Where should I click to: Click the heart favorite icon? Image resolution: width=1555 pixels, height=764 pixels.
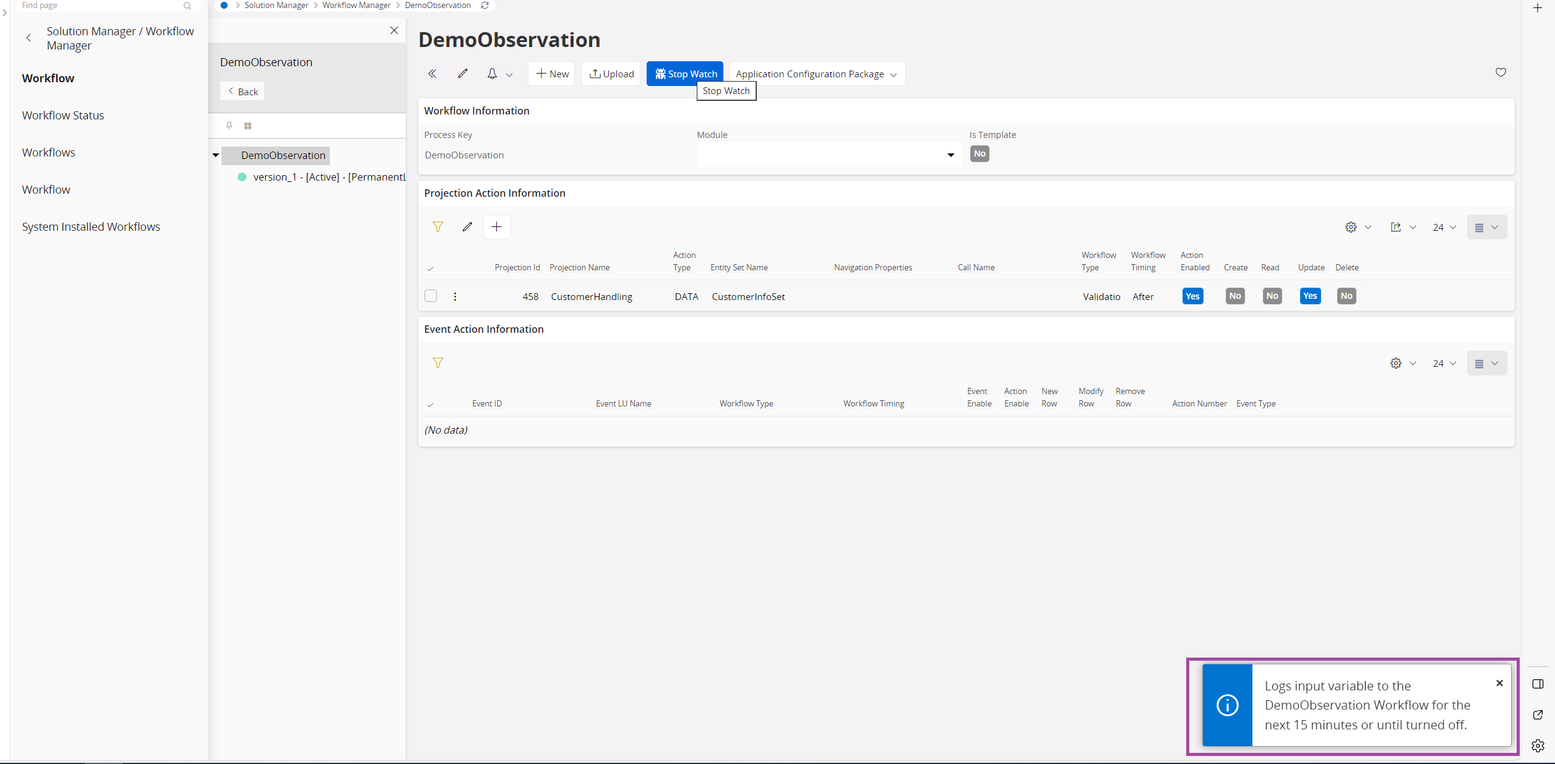tap(1501, 72)
